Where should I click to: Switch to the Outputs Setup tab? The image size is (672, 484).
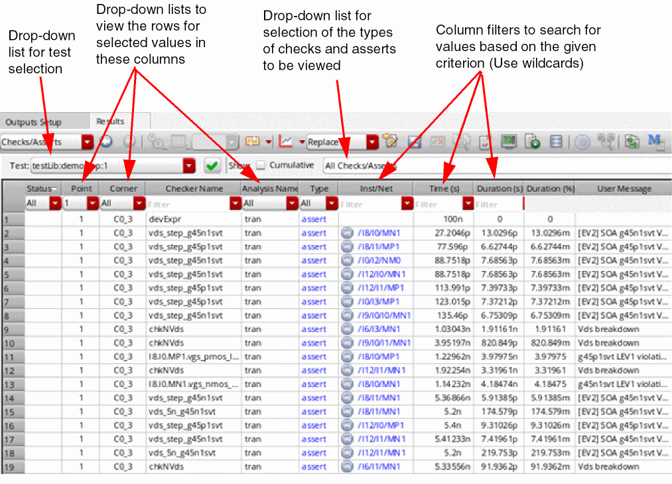pos(33,122)
